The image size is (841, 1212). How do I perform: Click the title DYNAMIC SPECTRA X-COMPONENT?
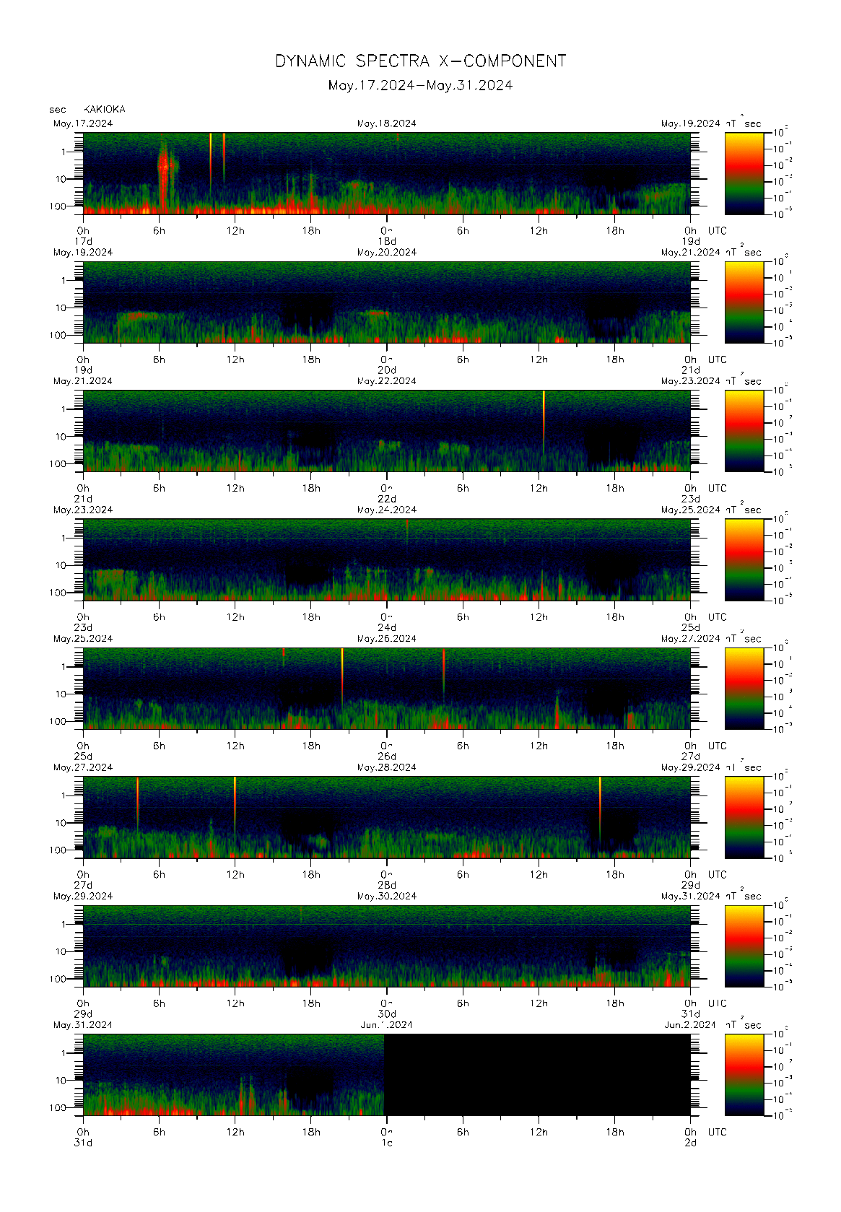[x=420, y=61]
